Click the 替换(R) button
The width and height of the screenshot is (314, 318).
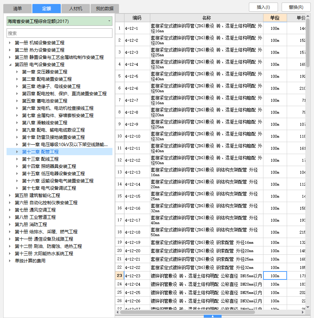pyautogui.click(x=295, y=7)
